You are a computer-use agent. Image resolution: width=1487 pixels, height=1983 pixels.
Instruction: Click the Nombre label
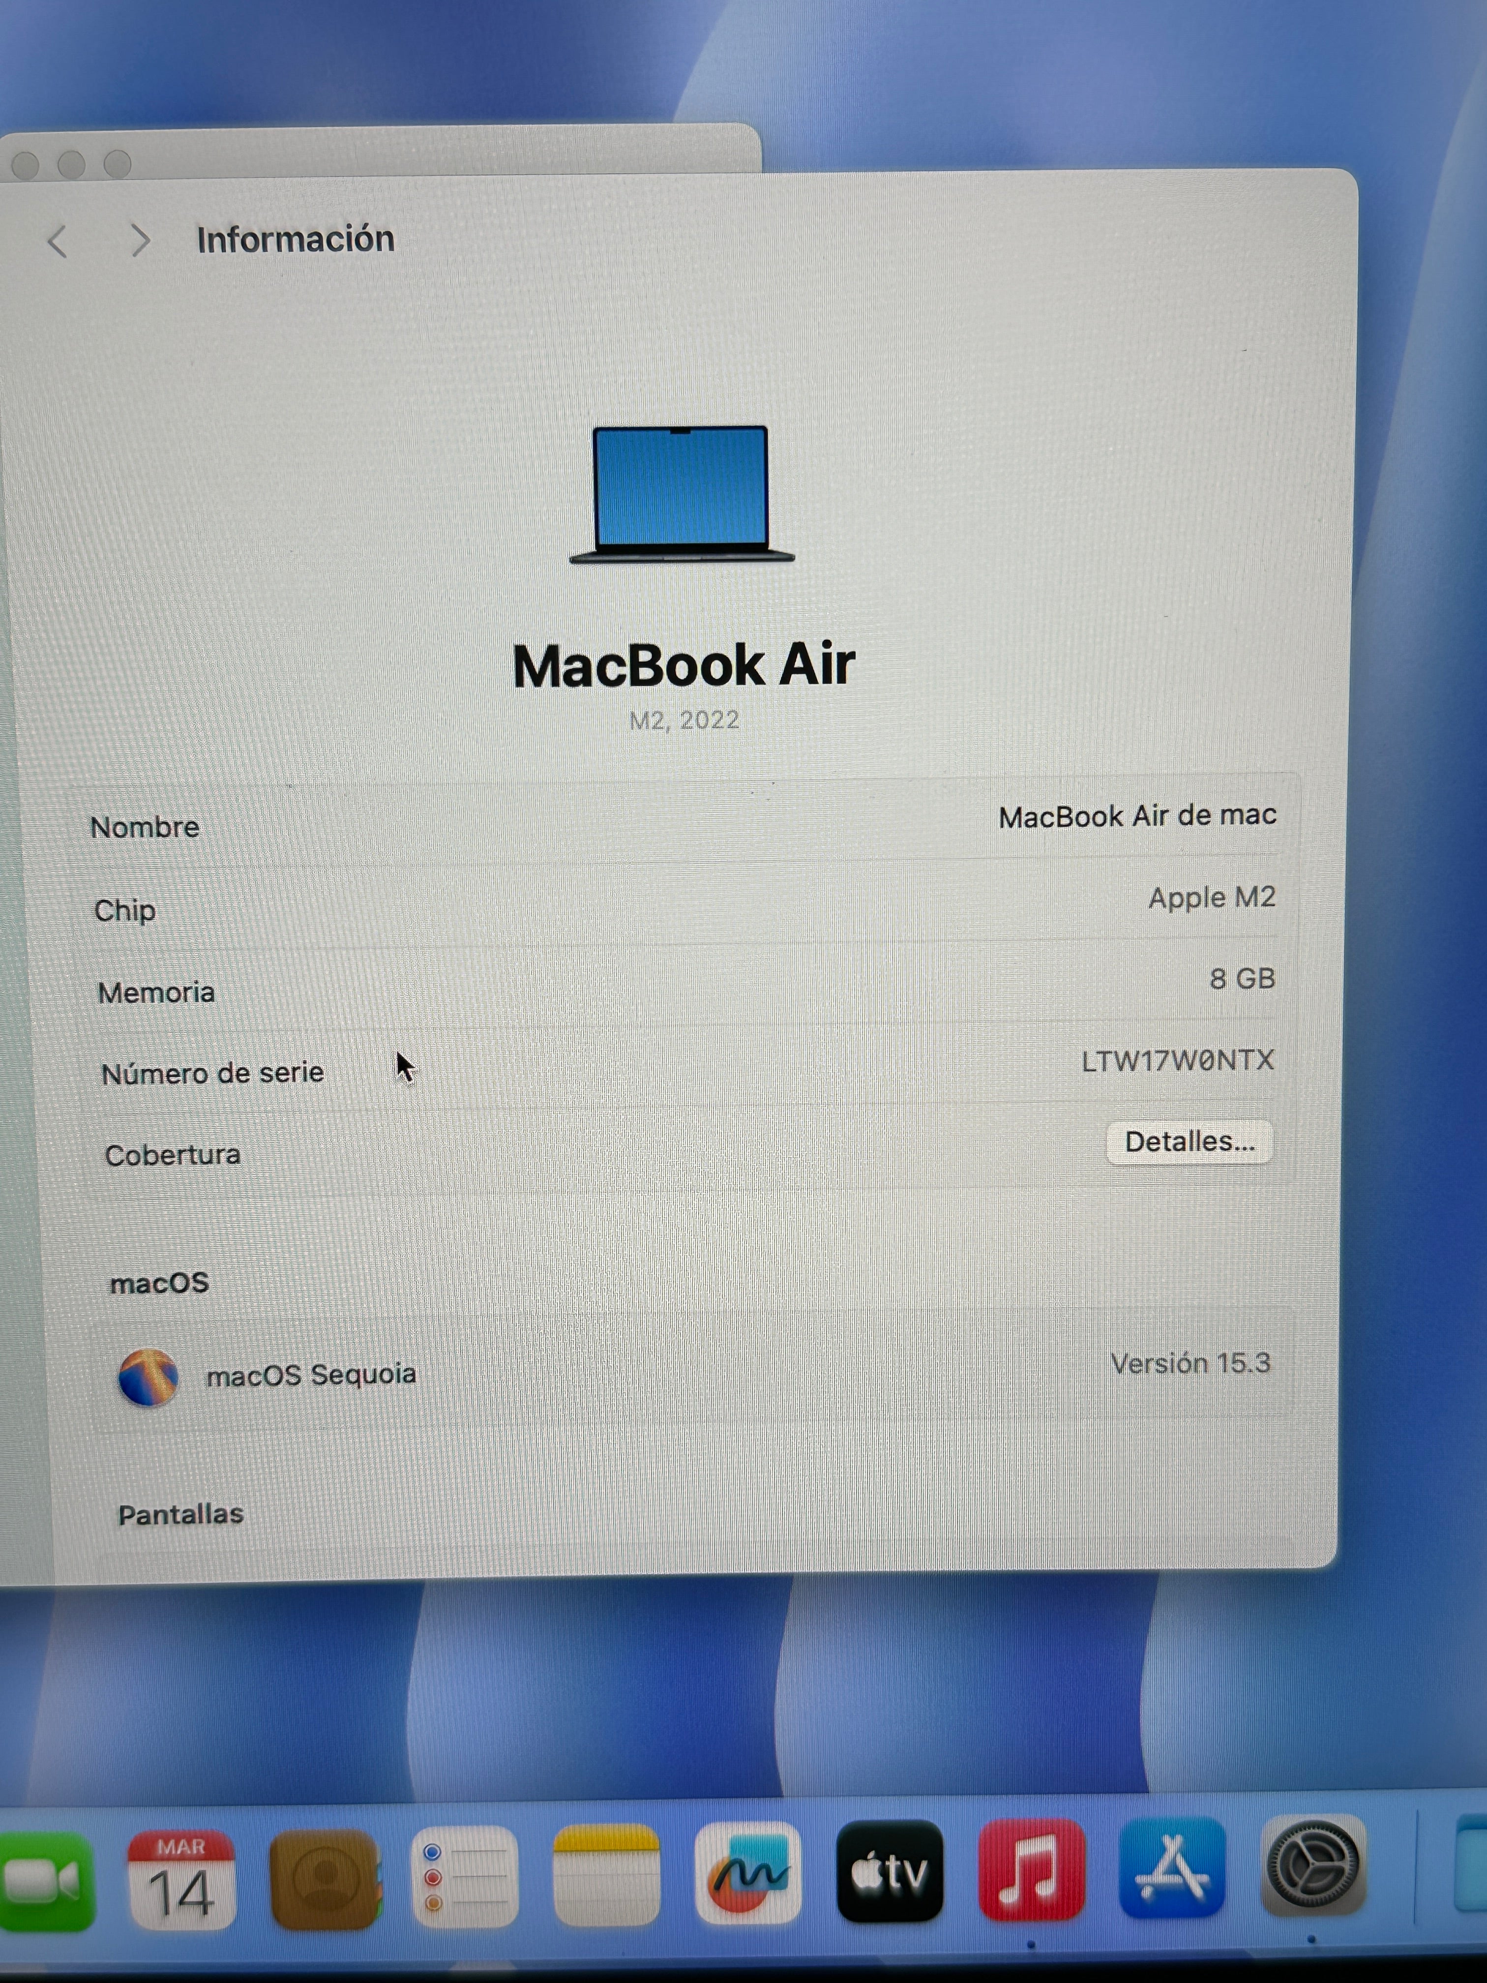(x=145, y=827)
